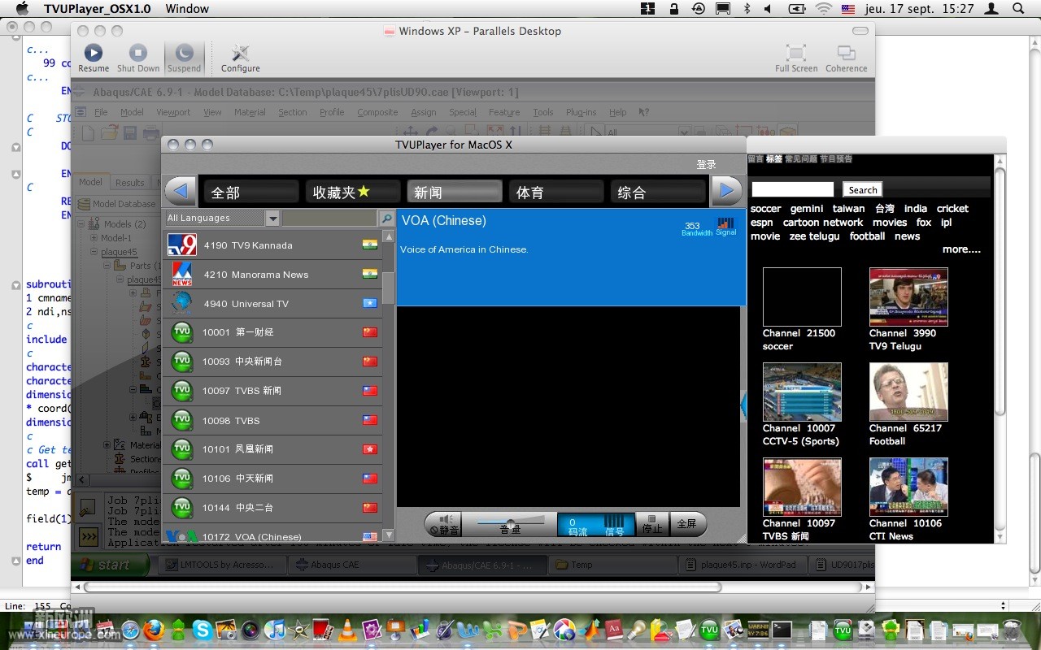Image resolution: width=1041 pixels, height=650 pixels.
Task: Select channel 10144 中央二台 in list
Action: [x=272, y=508]
